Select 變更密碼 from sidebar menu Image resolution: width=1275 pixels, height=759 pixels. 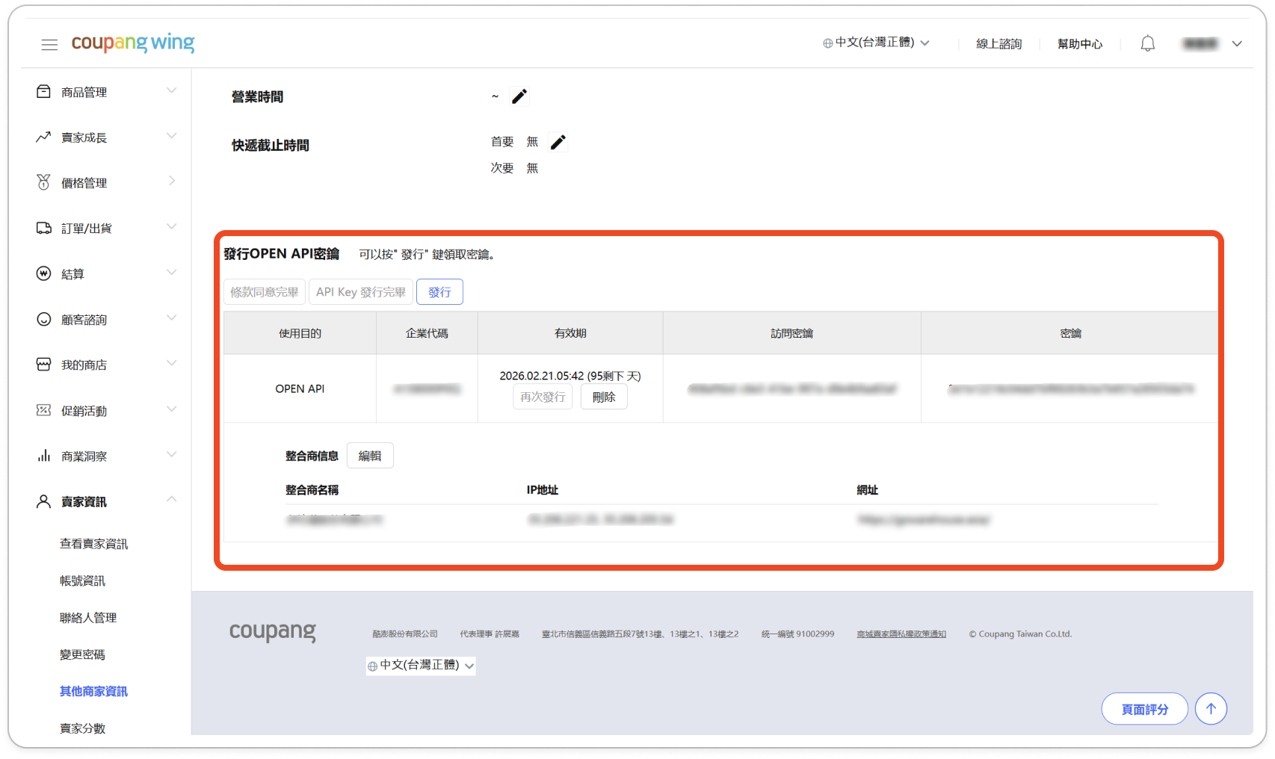click(x=82, y=654)
